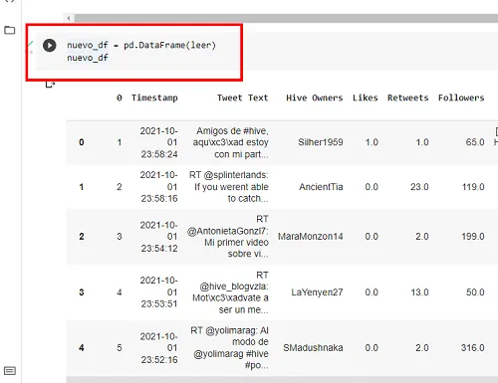Click the second code line nuevo_df
This screenshot has width=498, height=383.
pos(88,58)
